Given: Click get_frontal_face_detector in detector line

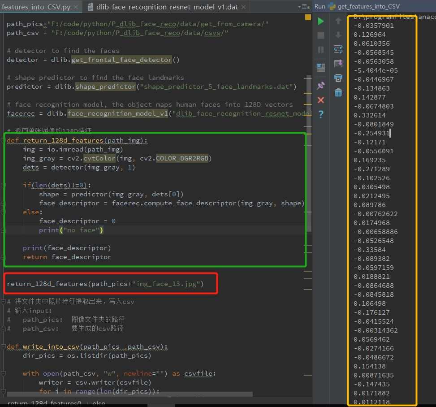Looking at the screenshot, I should 121,60.
